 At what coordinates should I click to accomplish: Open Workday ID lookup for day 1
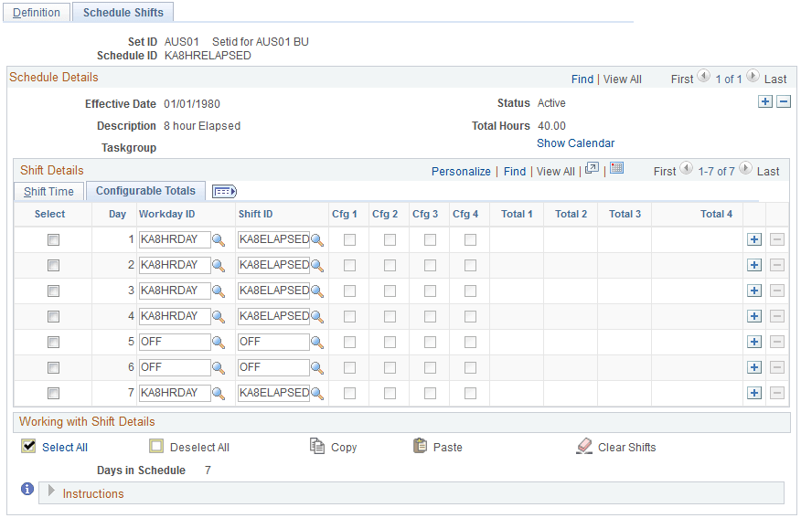[x=219, y=240]
